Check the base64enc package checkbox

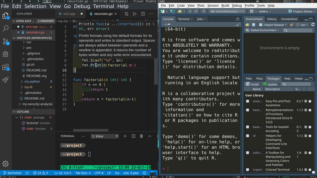[247, 127]
